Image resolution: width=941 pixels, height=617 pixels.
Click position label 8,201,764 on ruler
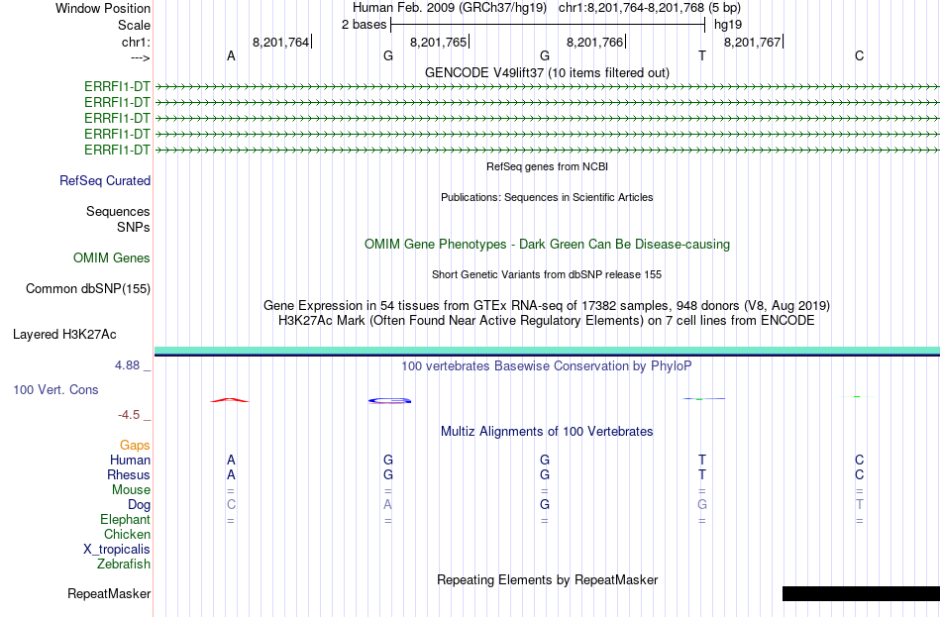click(x=280, y=42)
